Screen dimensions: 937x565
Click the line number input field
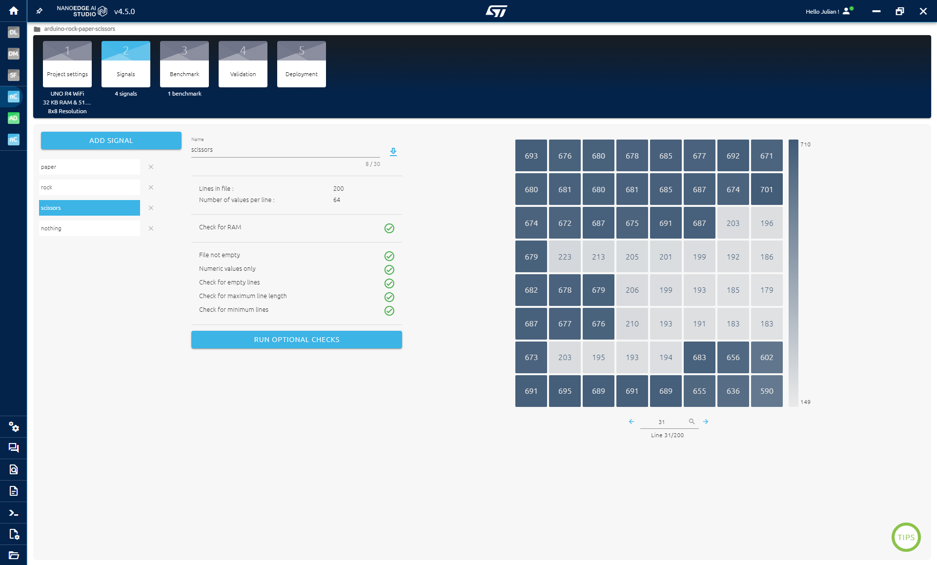tap(662, 421)
